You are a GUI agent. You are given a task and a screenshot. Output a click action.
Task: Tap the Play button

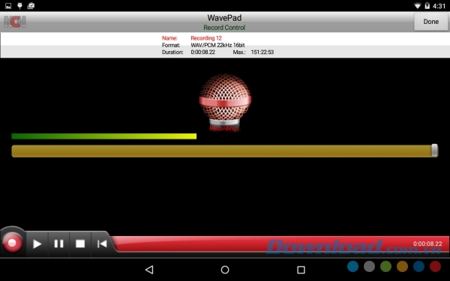pos(37,244)
